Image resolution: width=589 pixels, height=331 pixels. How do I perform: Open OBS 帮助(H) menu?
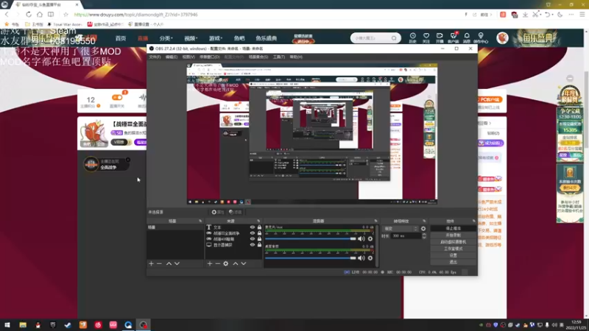[296, 57]
